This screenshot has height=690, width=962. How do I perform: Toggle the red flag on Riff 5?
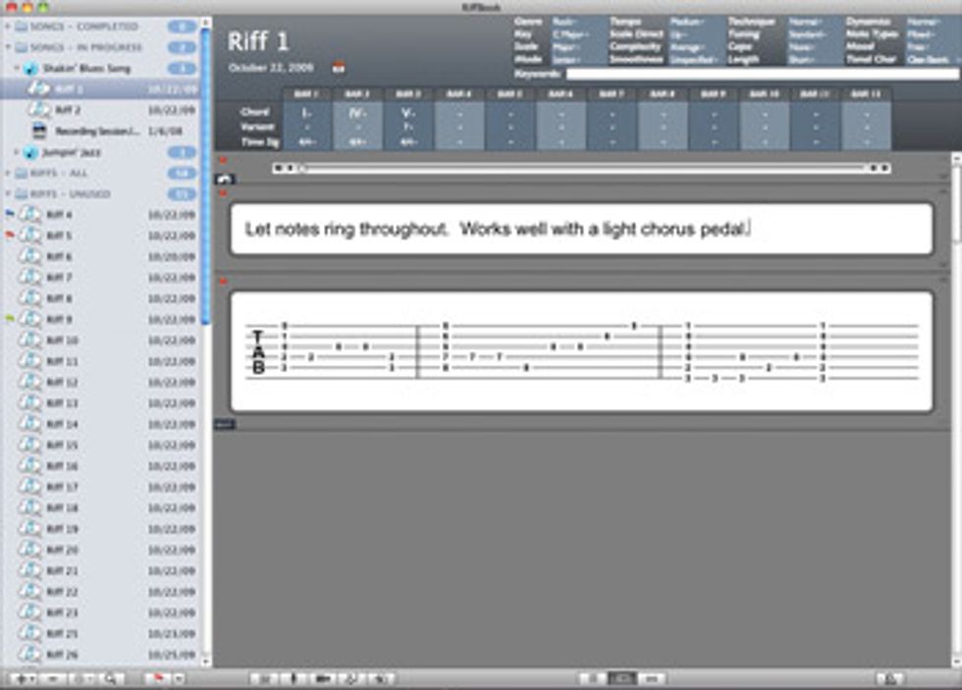click(11, 235)
